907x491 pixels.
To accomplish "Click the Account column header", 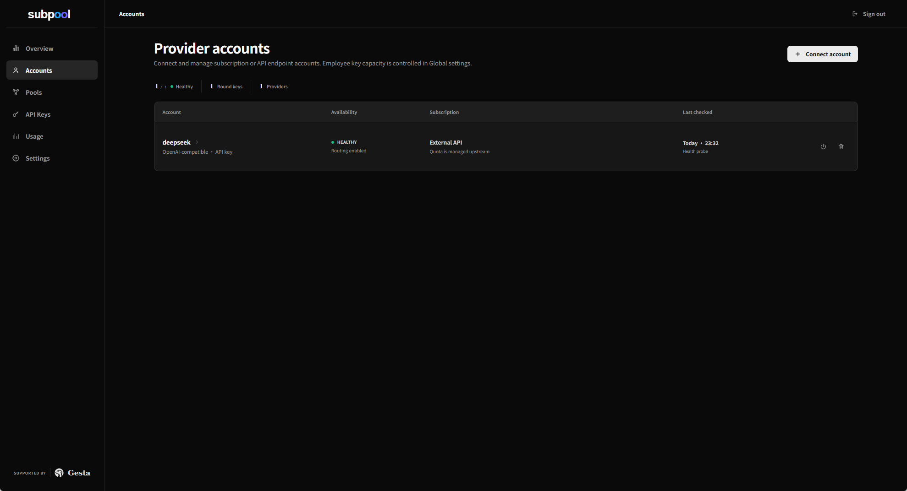I will [x=171, y=112].
